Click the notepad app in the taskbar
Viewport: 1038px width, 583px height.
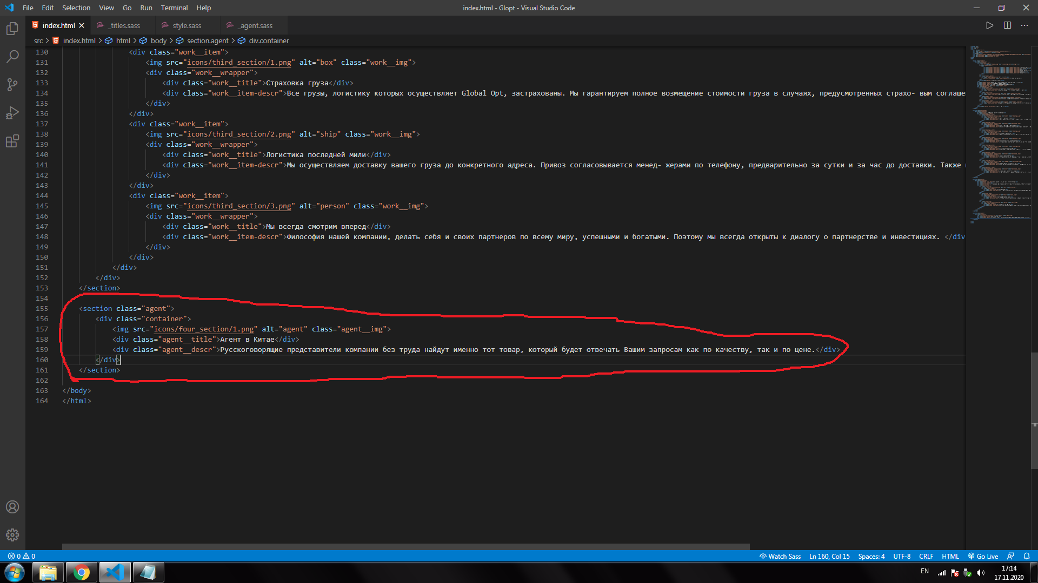coord(149,572)
